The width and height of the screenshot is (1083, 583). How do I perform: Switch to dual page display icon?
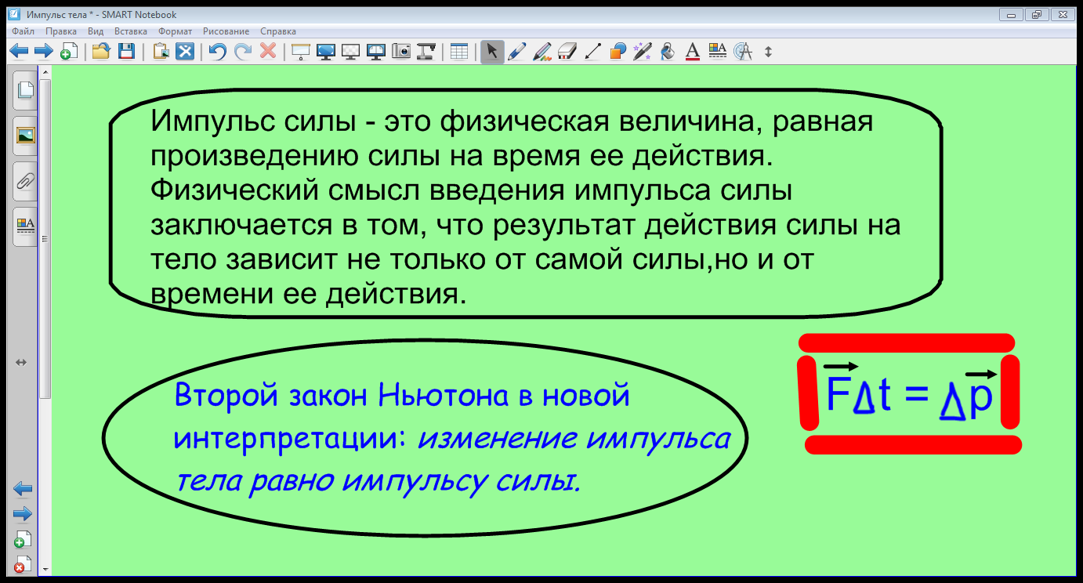click(x=376, y=52)
